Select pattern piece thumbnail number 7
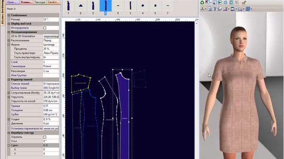Image resolution: width=284 pixels, height=159 pixels. point(168,6)
